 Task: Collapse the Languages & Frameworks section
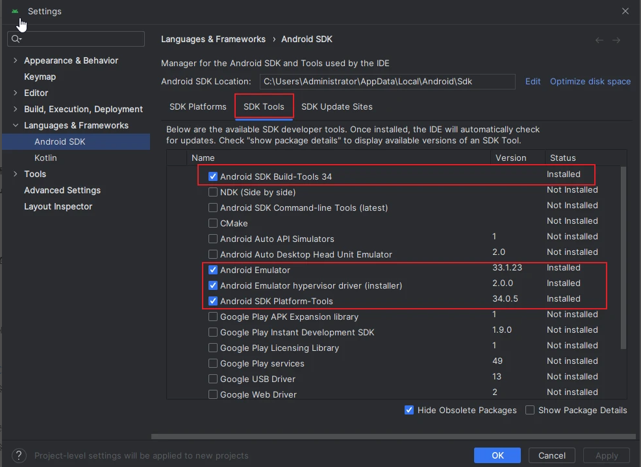click(16, 125)
